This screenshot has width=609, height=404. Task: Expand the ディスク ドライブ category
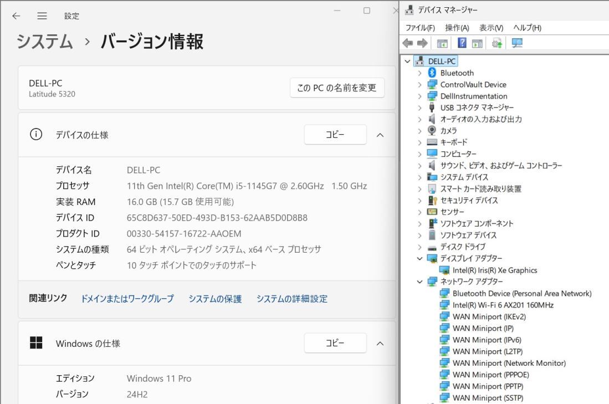click(x=419, y=247)
